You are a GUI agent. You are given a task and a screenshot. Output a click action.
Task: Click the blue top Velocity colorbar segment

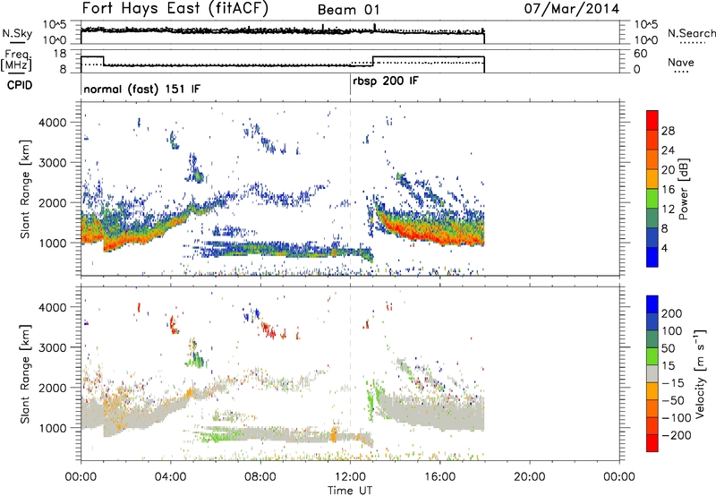point(652,304)
